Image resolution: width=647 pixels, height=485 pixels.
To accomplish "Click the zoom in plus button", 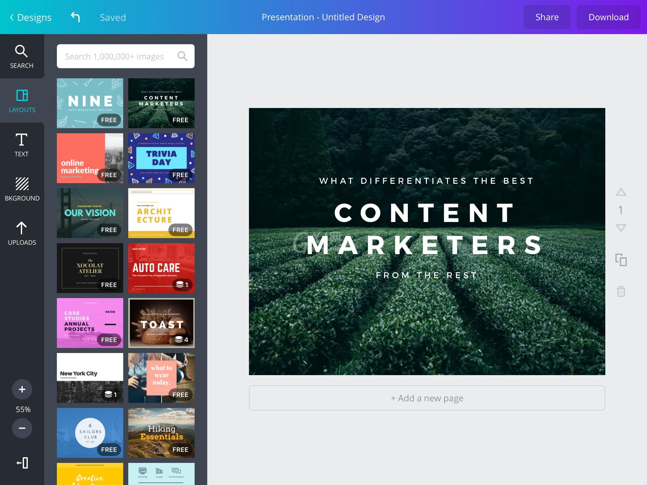I will tap(22, 389).
